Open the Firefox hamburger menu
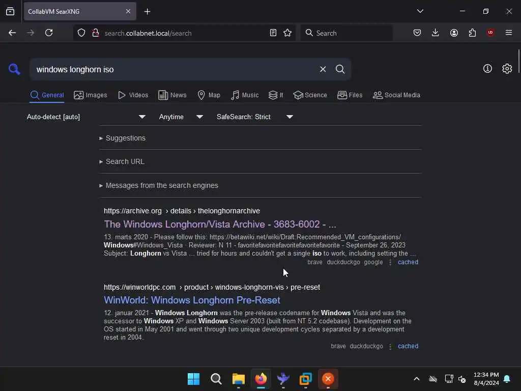The height and width of the screenshot is (391, 521). click(x=509, y=33)
